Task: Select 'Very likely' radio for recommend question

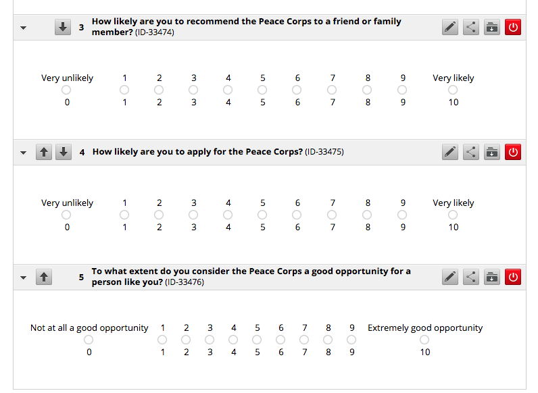Action: point(453,90)
